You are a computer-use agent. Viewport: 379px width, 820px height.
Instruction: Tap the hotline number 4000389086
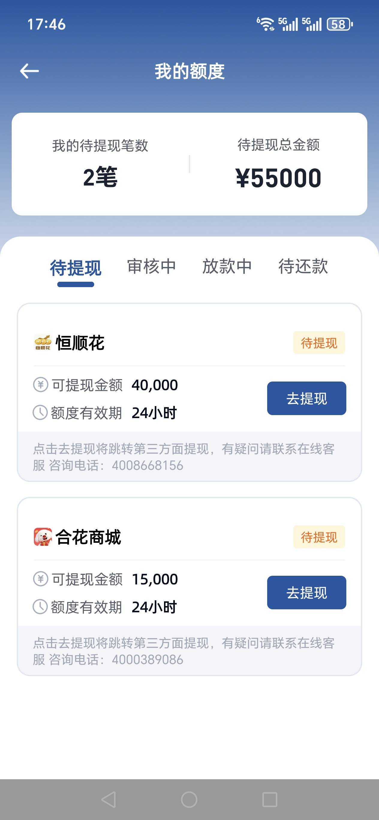[x=148, y=660]
